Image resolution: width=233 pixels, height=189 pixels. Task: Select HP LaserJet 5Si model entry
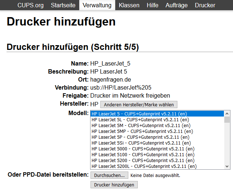tap(157, 143)
